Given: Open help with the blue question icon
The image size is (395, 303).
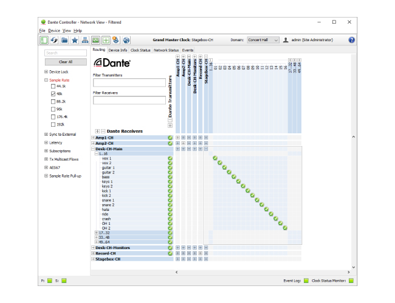Looking at the screenshot, I should (x=351, y=40).
